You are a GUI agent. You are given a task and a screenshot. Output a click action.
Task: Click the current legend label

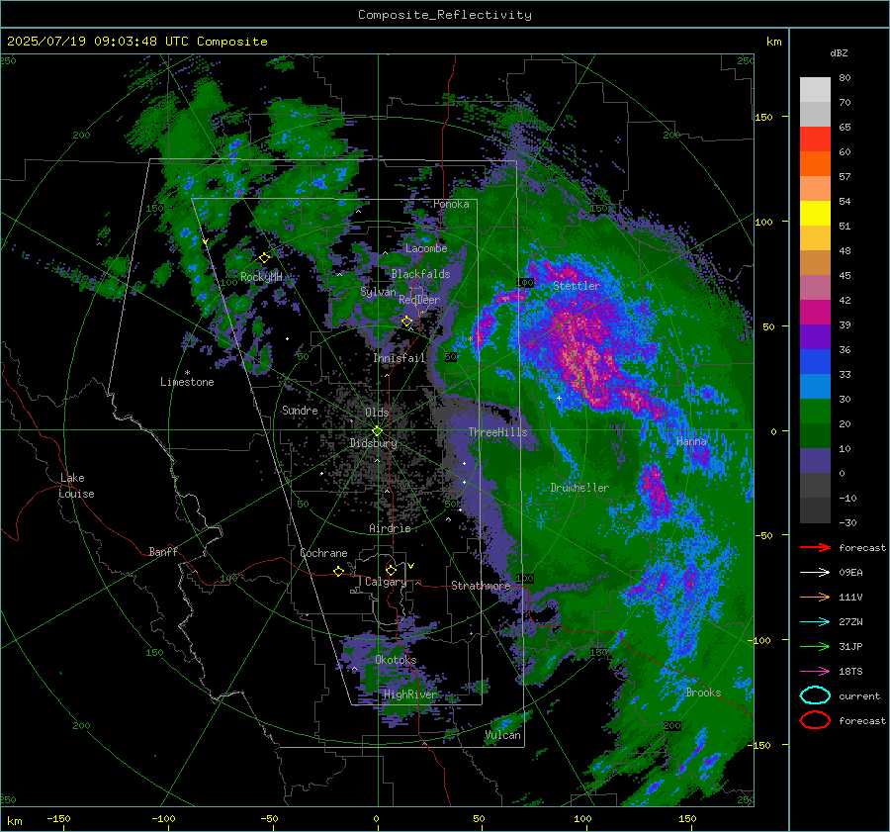tap(859, 695)
